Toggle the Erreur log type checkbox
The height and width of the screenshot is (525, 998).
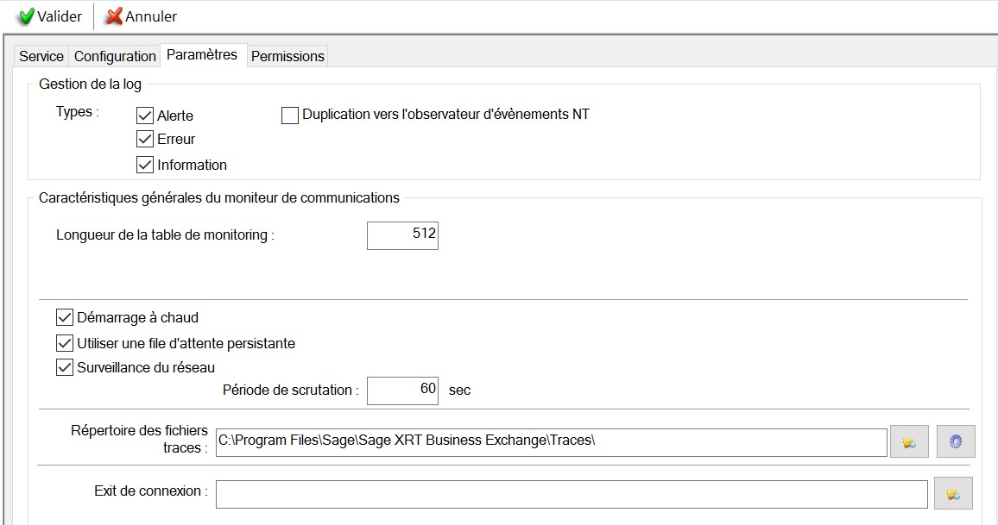145,139
